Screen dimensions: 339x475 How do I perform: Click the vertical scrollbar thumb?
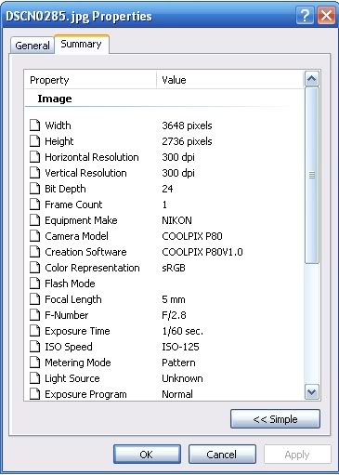click(x=311, y=176)
